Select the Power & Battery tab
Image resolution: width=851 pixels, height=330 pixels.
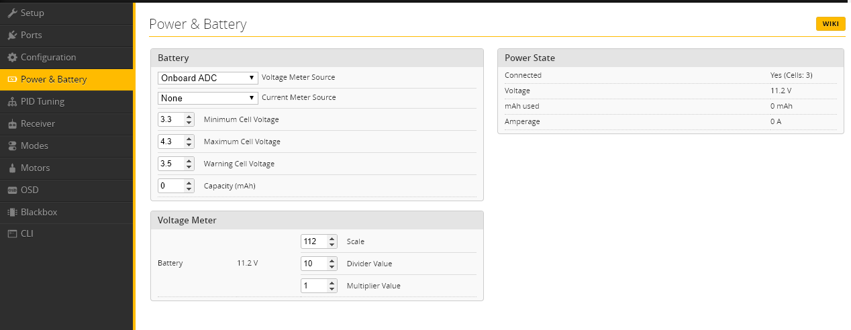point(54,79)
